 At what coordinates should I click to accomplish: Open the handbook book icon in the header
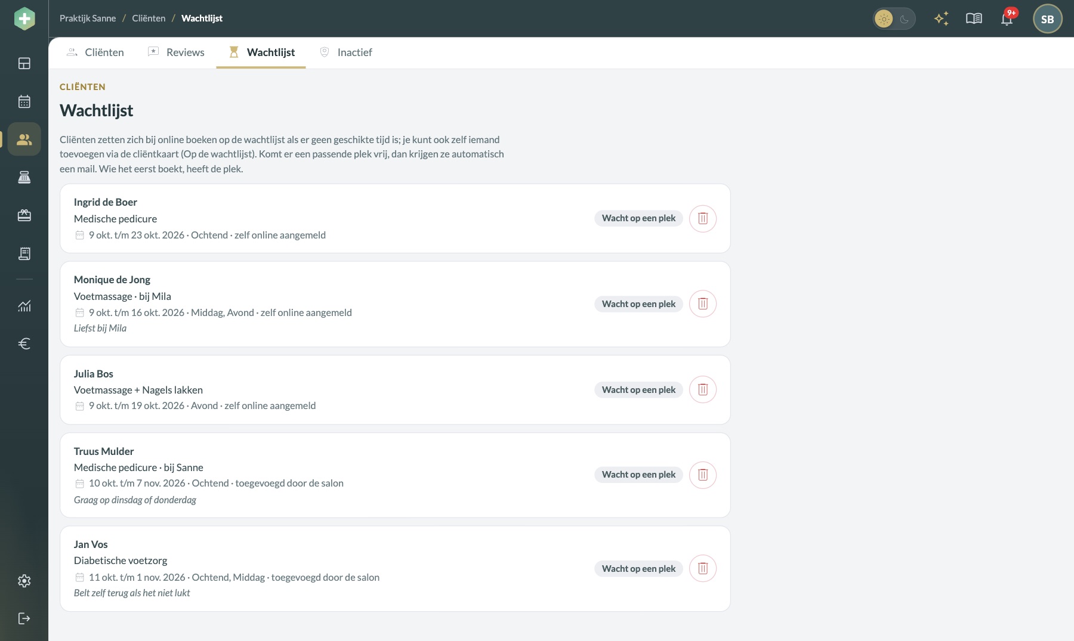(974, 18)
